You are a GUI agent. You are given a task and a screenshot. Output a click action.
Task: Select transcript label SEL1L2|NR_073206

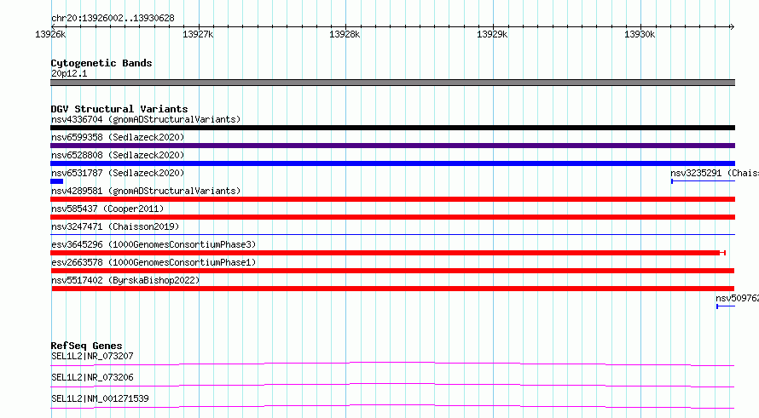[92, 377]
